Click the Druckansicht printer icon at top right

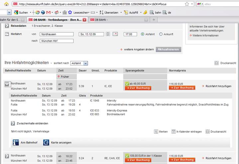pos(216,63)
